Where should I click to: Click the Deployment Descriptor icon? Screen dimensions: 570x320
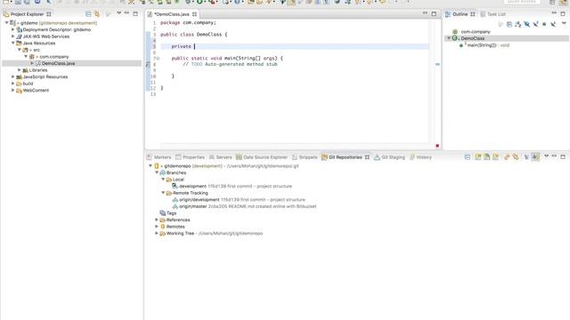(20, 29)
